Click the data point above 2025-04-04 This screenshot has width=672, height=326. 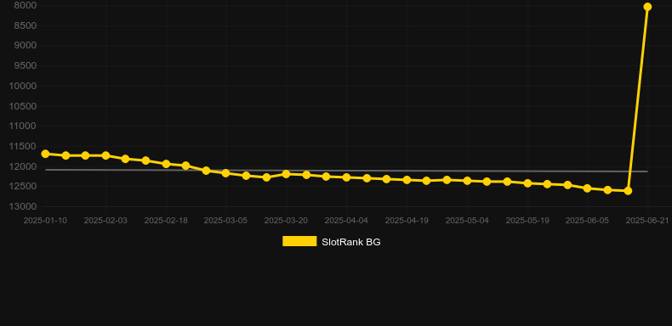point(346,177)
